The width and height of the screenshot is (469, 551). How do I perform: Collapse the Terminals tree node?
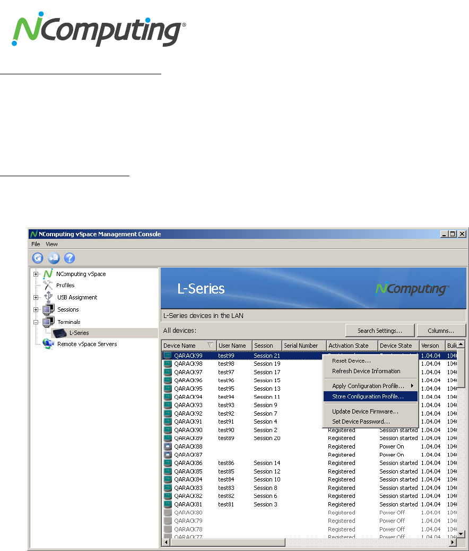coord(36,322)
